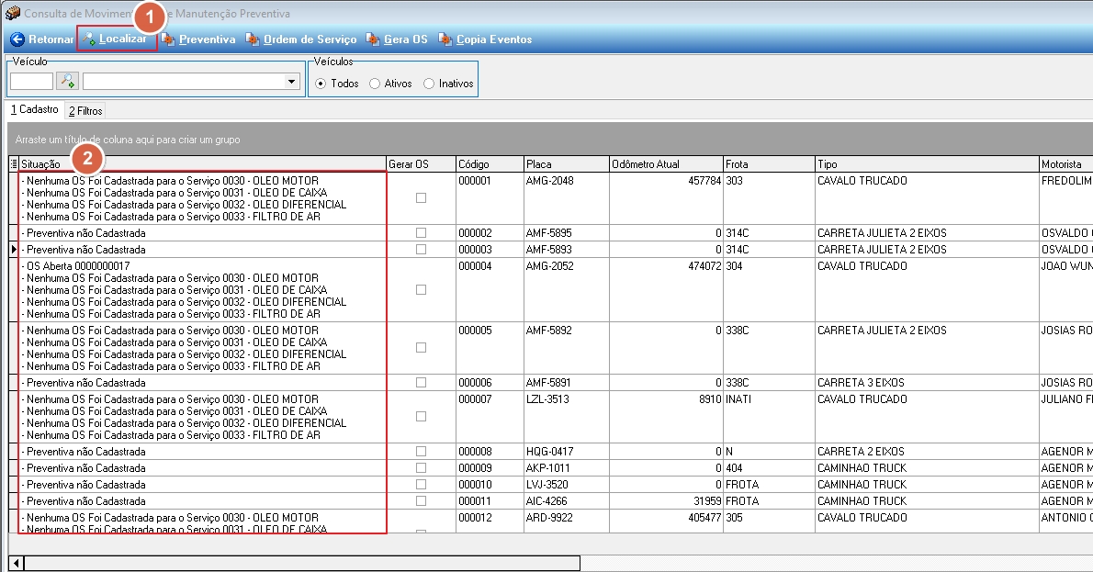
Task: Sort by the Odômetro Atual column header
Action: [x=667, y=164]
